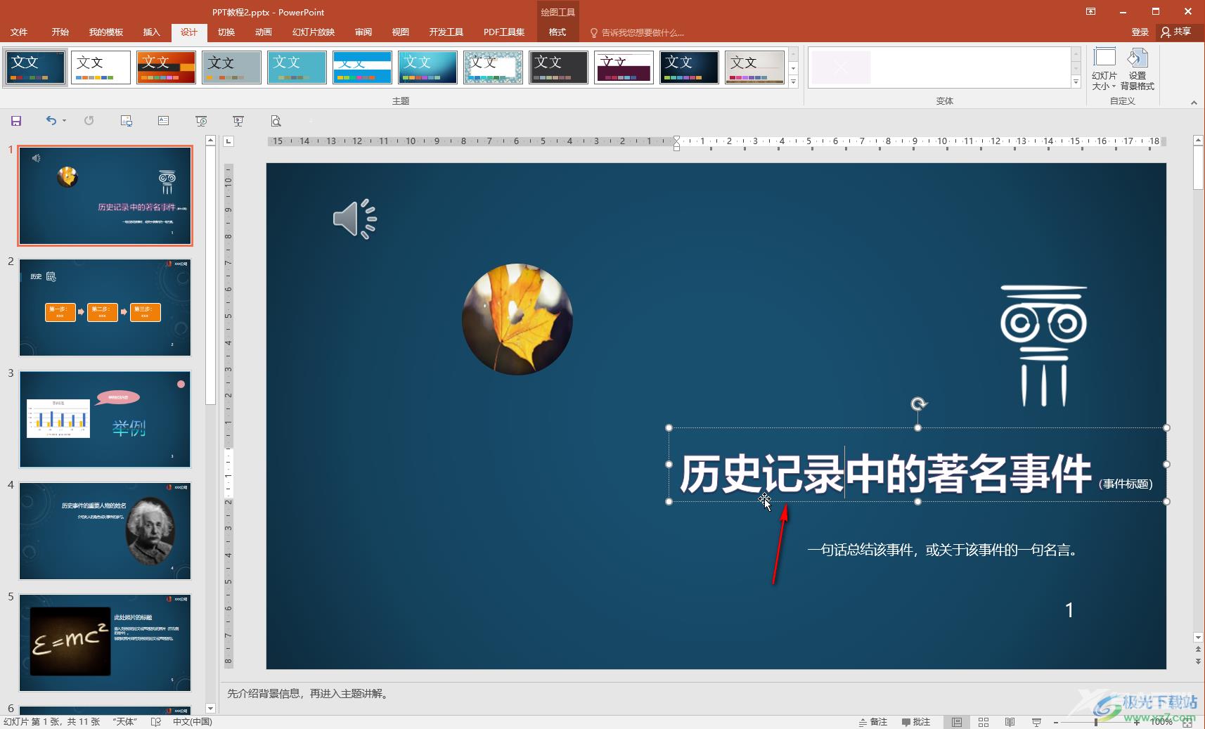
Task: Click the text box icon in quick toolbar
Action: [x=164, y=121]
